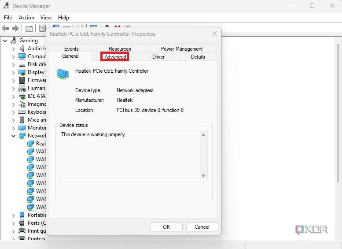
Task: Open the Resources tab
Action: [x=120, y=49]
